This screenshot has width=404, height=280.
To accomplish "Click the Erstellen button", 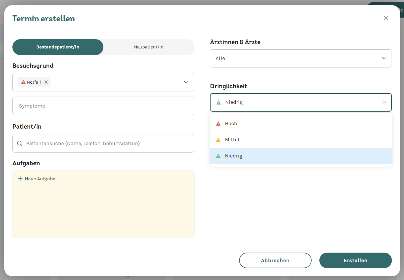I will coord(355,260).
